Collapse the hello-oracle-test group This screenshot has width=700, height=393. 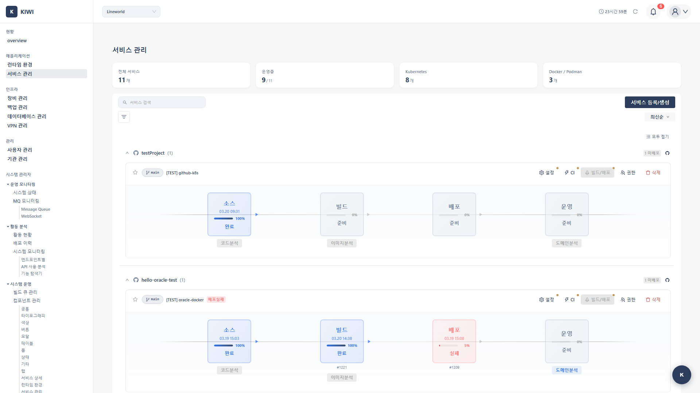pos(127,280)
